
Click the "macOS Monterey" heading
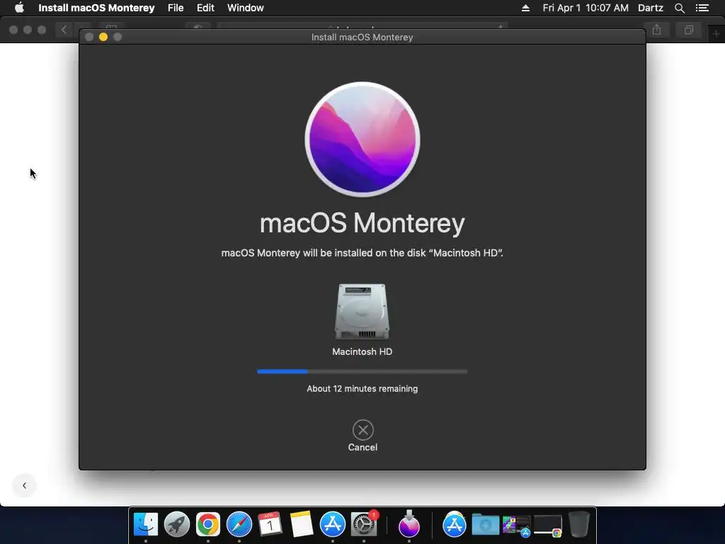[362, 223]
